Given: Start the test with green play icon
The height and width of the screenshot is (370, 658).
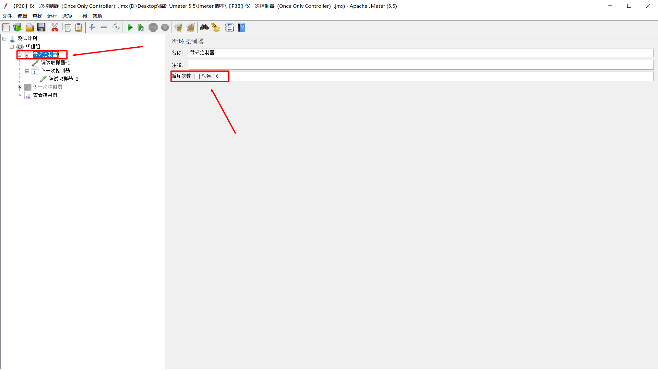Looking at the screenshot, I should (130, 28).
